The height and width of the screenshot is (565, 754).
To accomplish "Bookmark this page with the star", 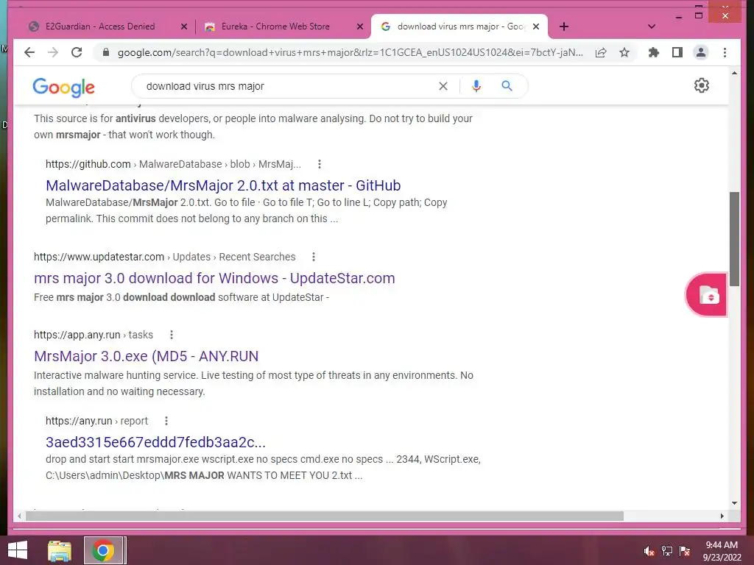I will 624,52.
